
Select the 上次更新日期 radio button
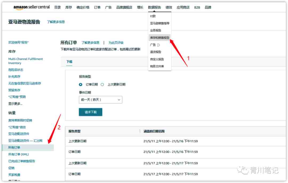coord(102,84)
